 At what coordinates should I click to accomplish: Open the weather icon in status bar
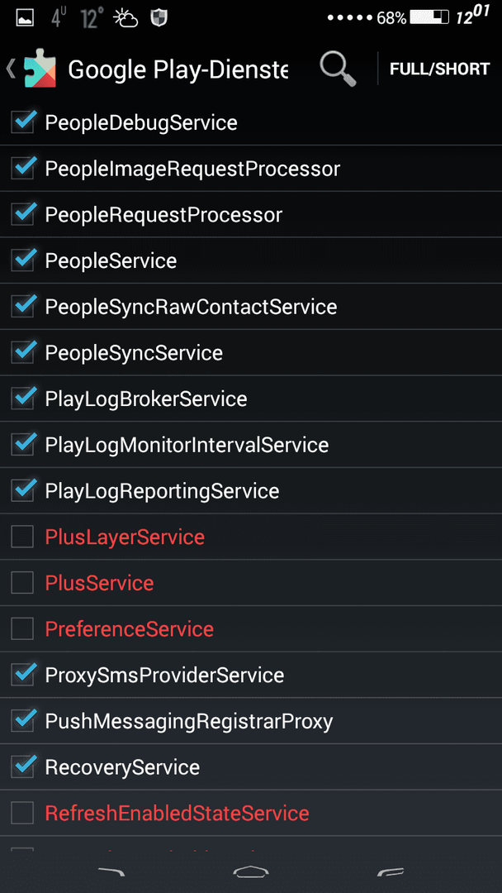tap(125, 18)
